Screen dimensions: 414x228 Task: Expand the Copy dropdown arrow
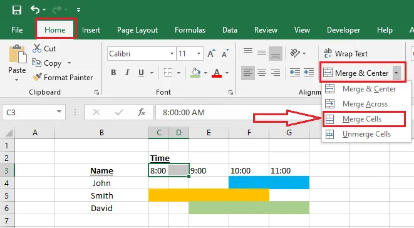(x=69, y=63)
